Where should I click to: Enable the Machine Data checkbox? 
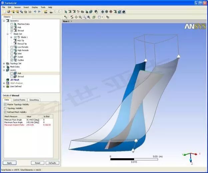[x=12, y=24]
